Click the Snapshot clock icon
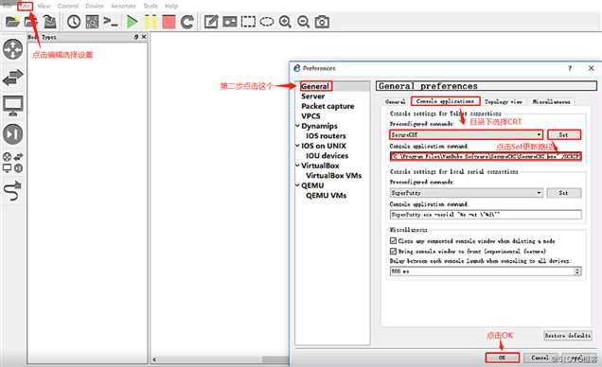 [73, 22]
